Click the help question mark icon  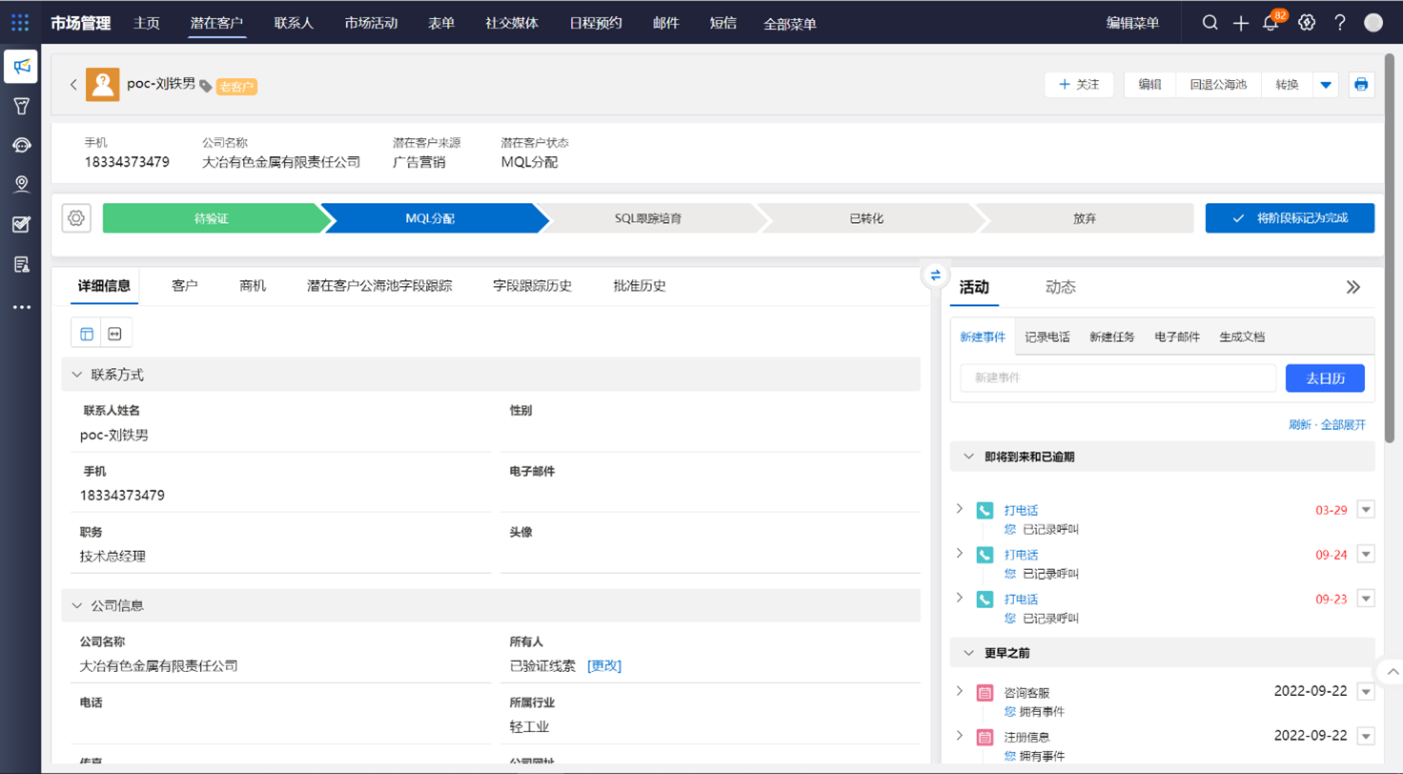[x=1339, y=24]
